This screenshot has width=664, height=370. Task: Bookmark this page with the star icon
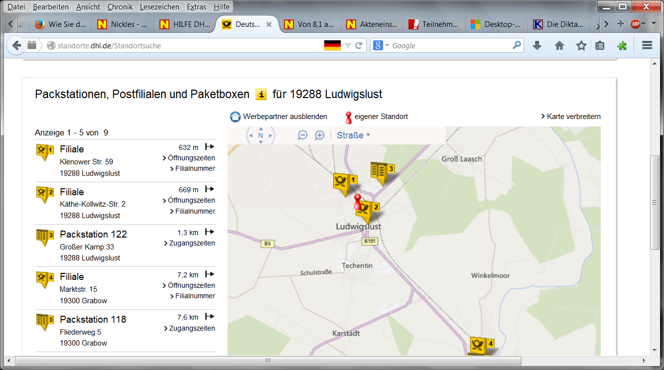click(x=581, y=45)
